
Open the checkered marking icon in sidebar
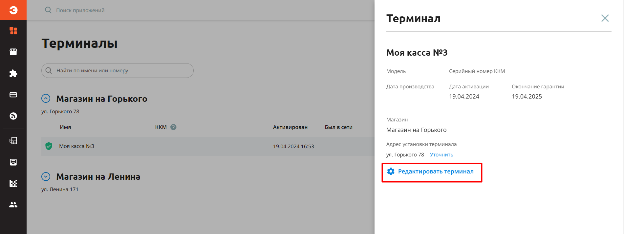pyautogui.click(x=13, y=183)
